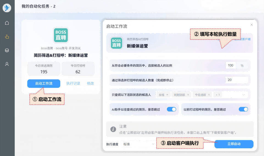Click the candidate count field showing 20

(x=236, y=80)
